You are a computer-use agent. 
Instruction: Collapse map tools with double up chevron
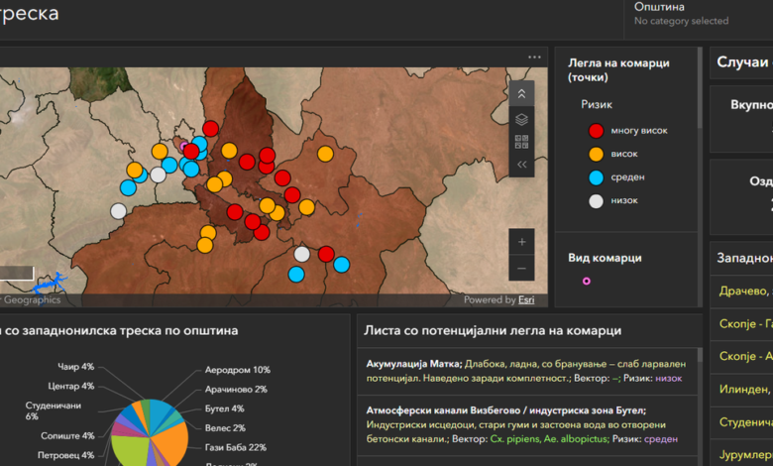point(521,93)
